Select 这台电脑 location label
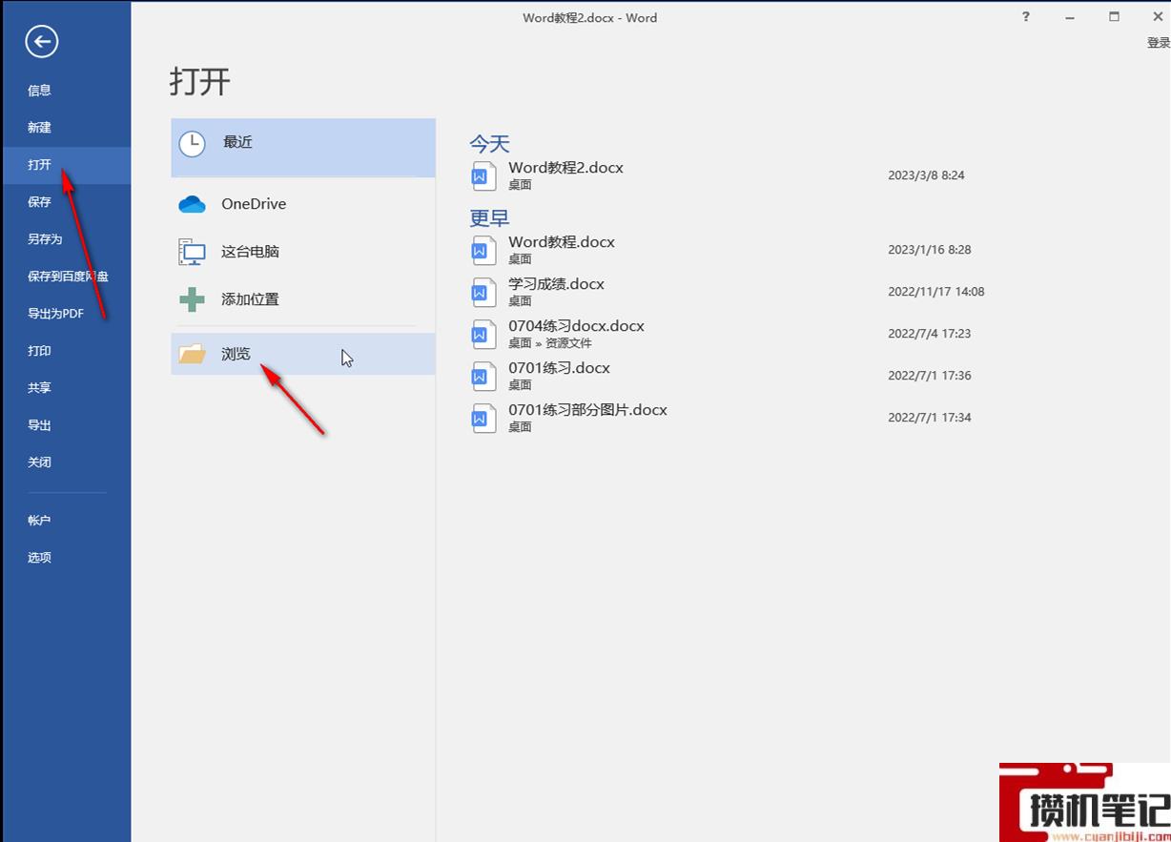The image size is (1171, 842). click(250, 252)
